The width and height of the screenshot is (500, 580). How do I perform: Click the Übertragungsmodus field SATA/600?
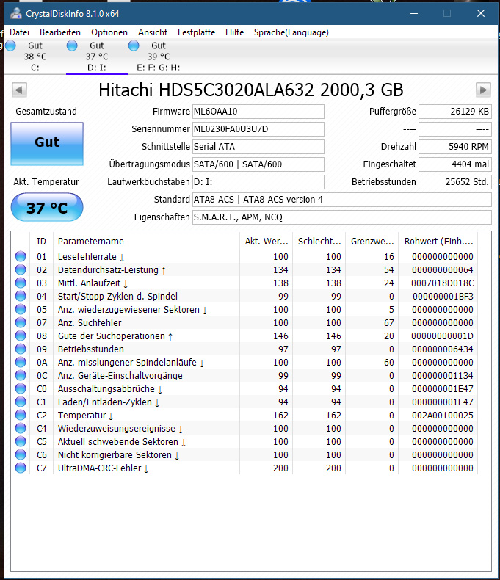point(258,164)
